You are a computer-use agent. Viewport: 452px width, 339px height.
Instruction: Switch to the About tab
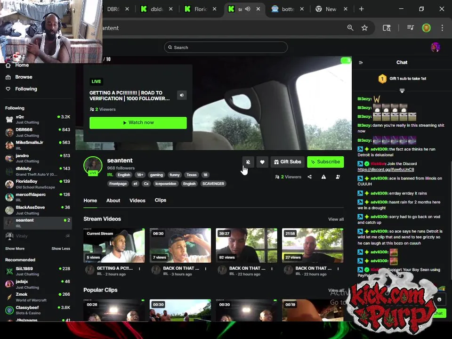(x=113, y=201)
